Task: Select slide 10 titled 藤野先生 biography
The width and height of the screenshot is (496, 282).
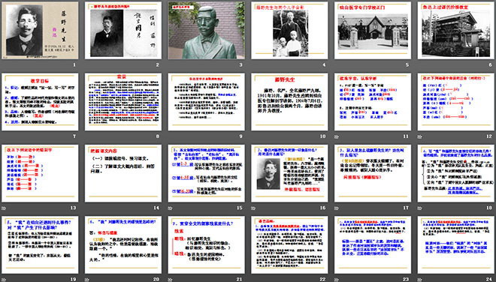Action: click(x=289, y=102)
